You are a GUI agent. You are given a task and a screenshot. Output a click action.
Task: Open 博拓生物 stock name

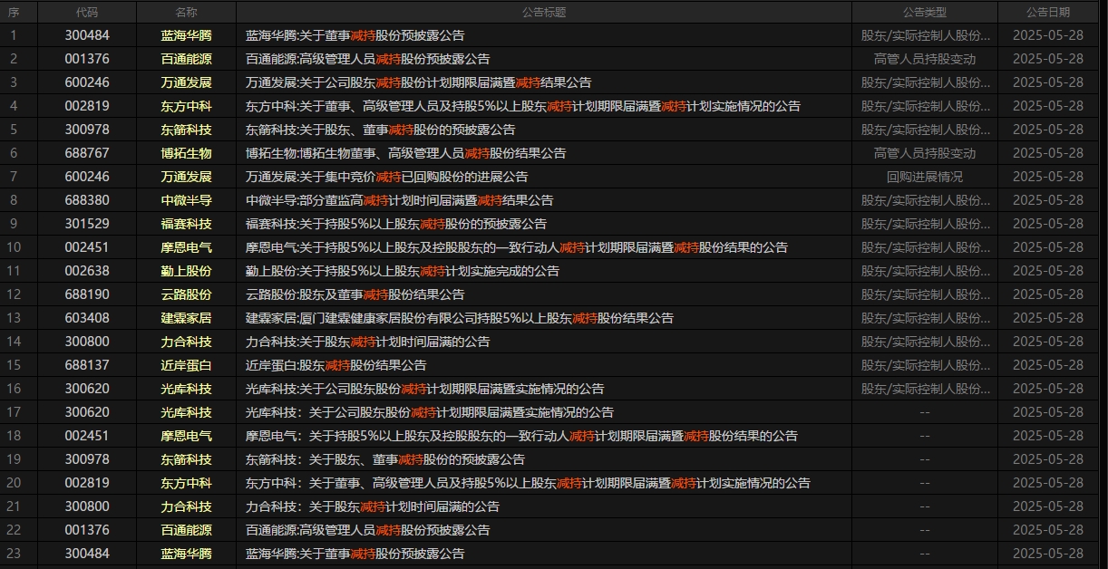coord(186,153)
